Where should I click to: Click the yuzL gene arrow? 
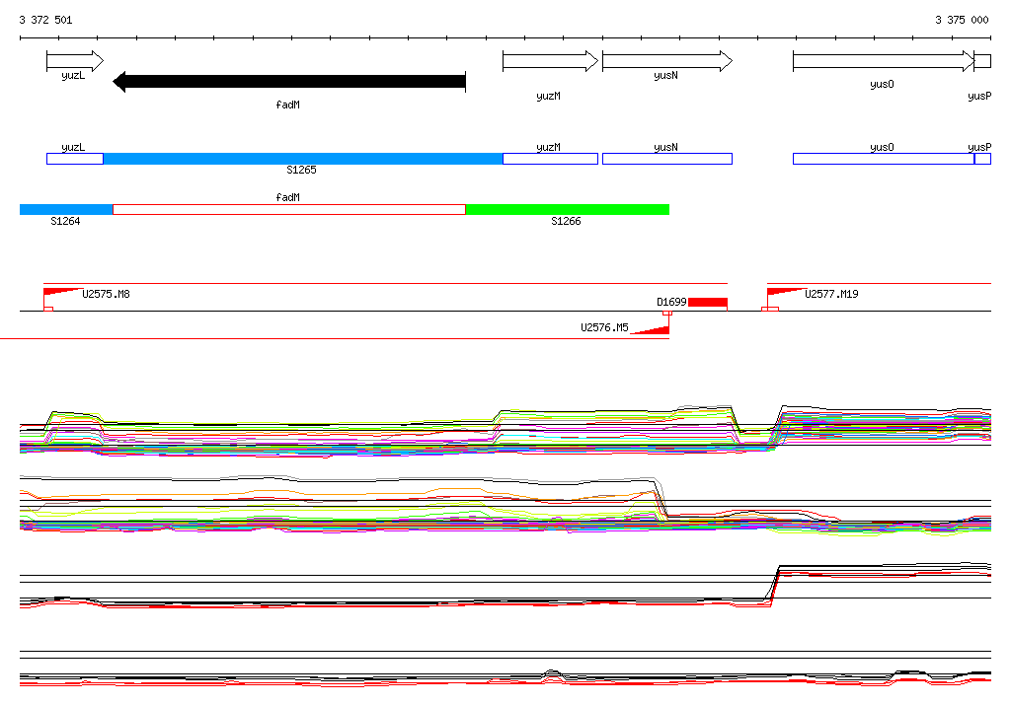tap(75, 61)
